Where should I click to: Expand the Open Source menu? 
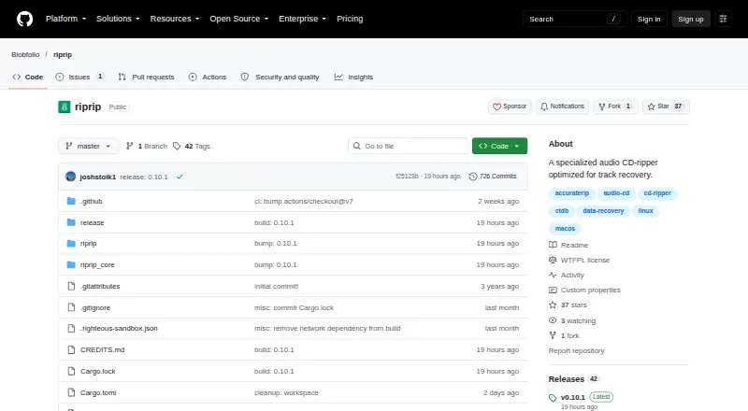[239, 19]
